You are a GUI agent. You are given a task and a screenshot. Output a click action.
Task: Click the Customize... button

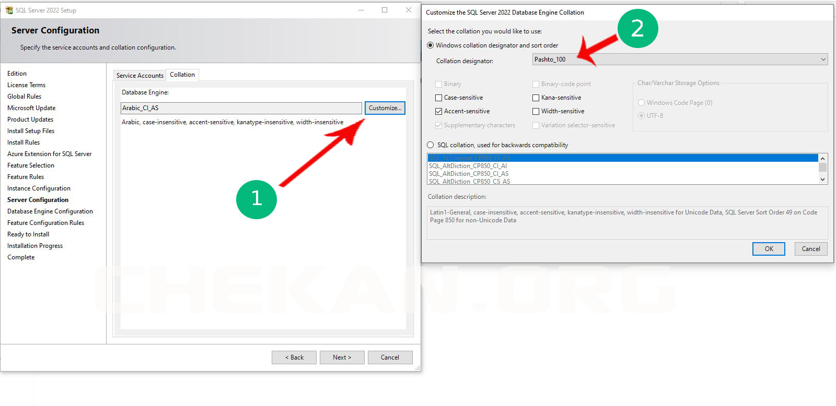tap(385, 108)
